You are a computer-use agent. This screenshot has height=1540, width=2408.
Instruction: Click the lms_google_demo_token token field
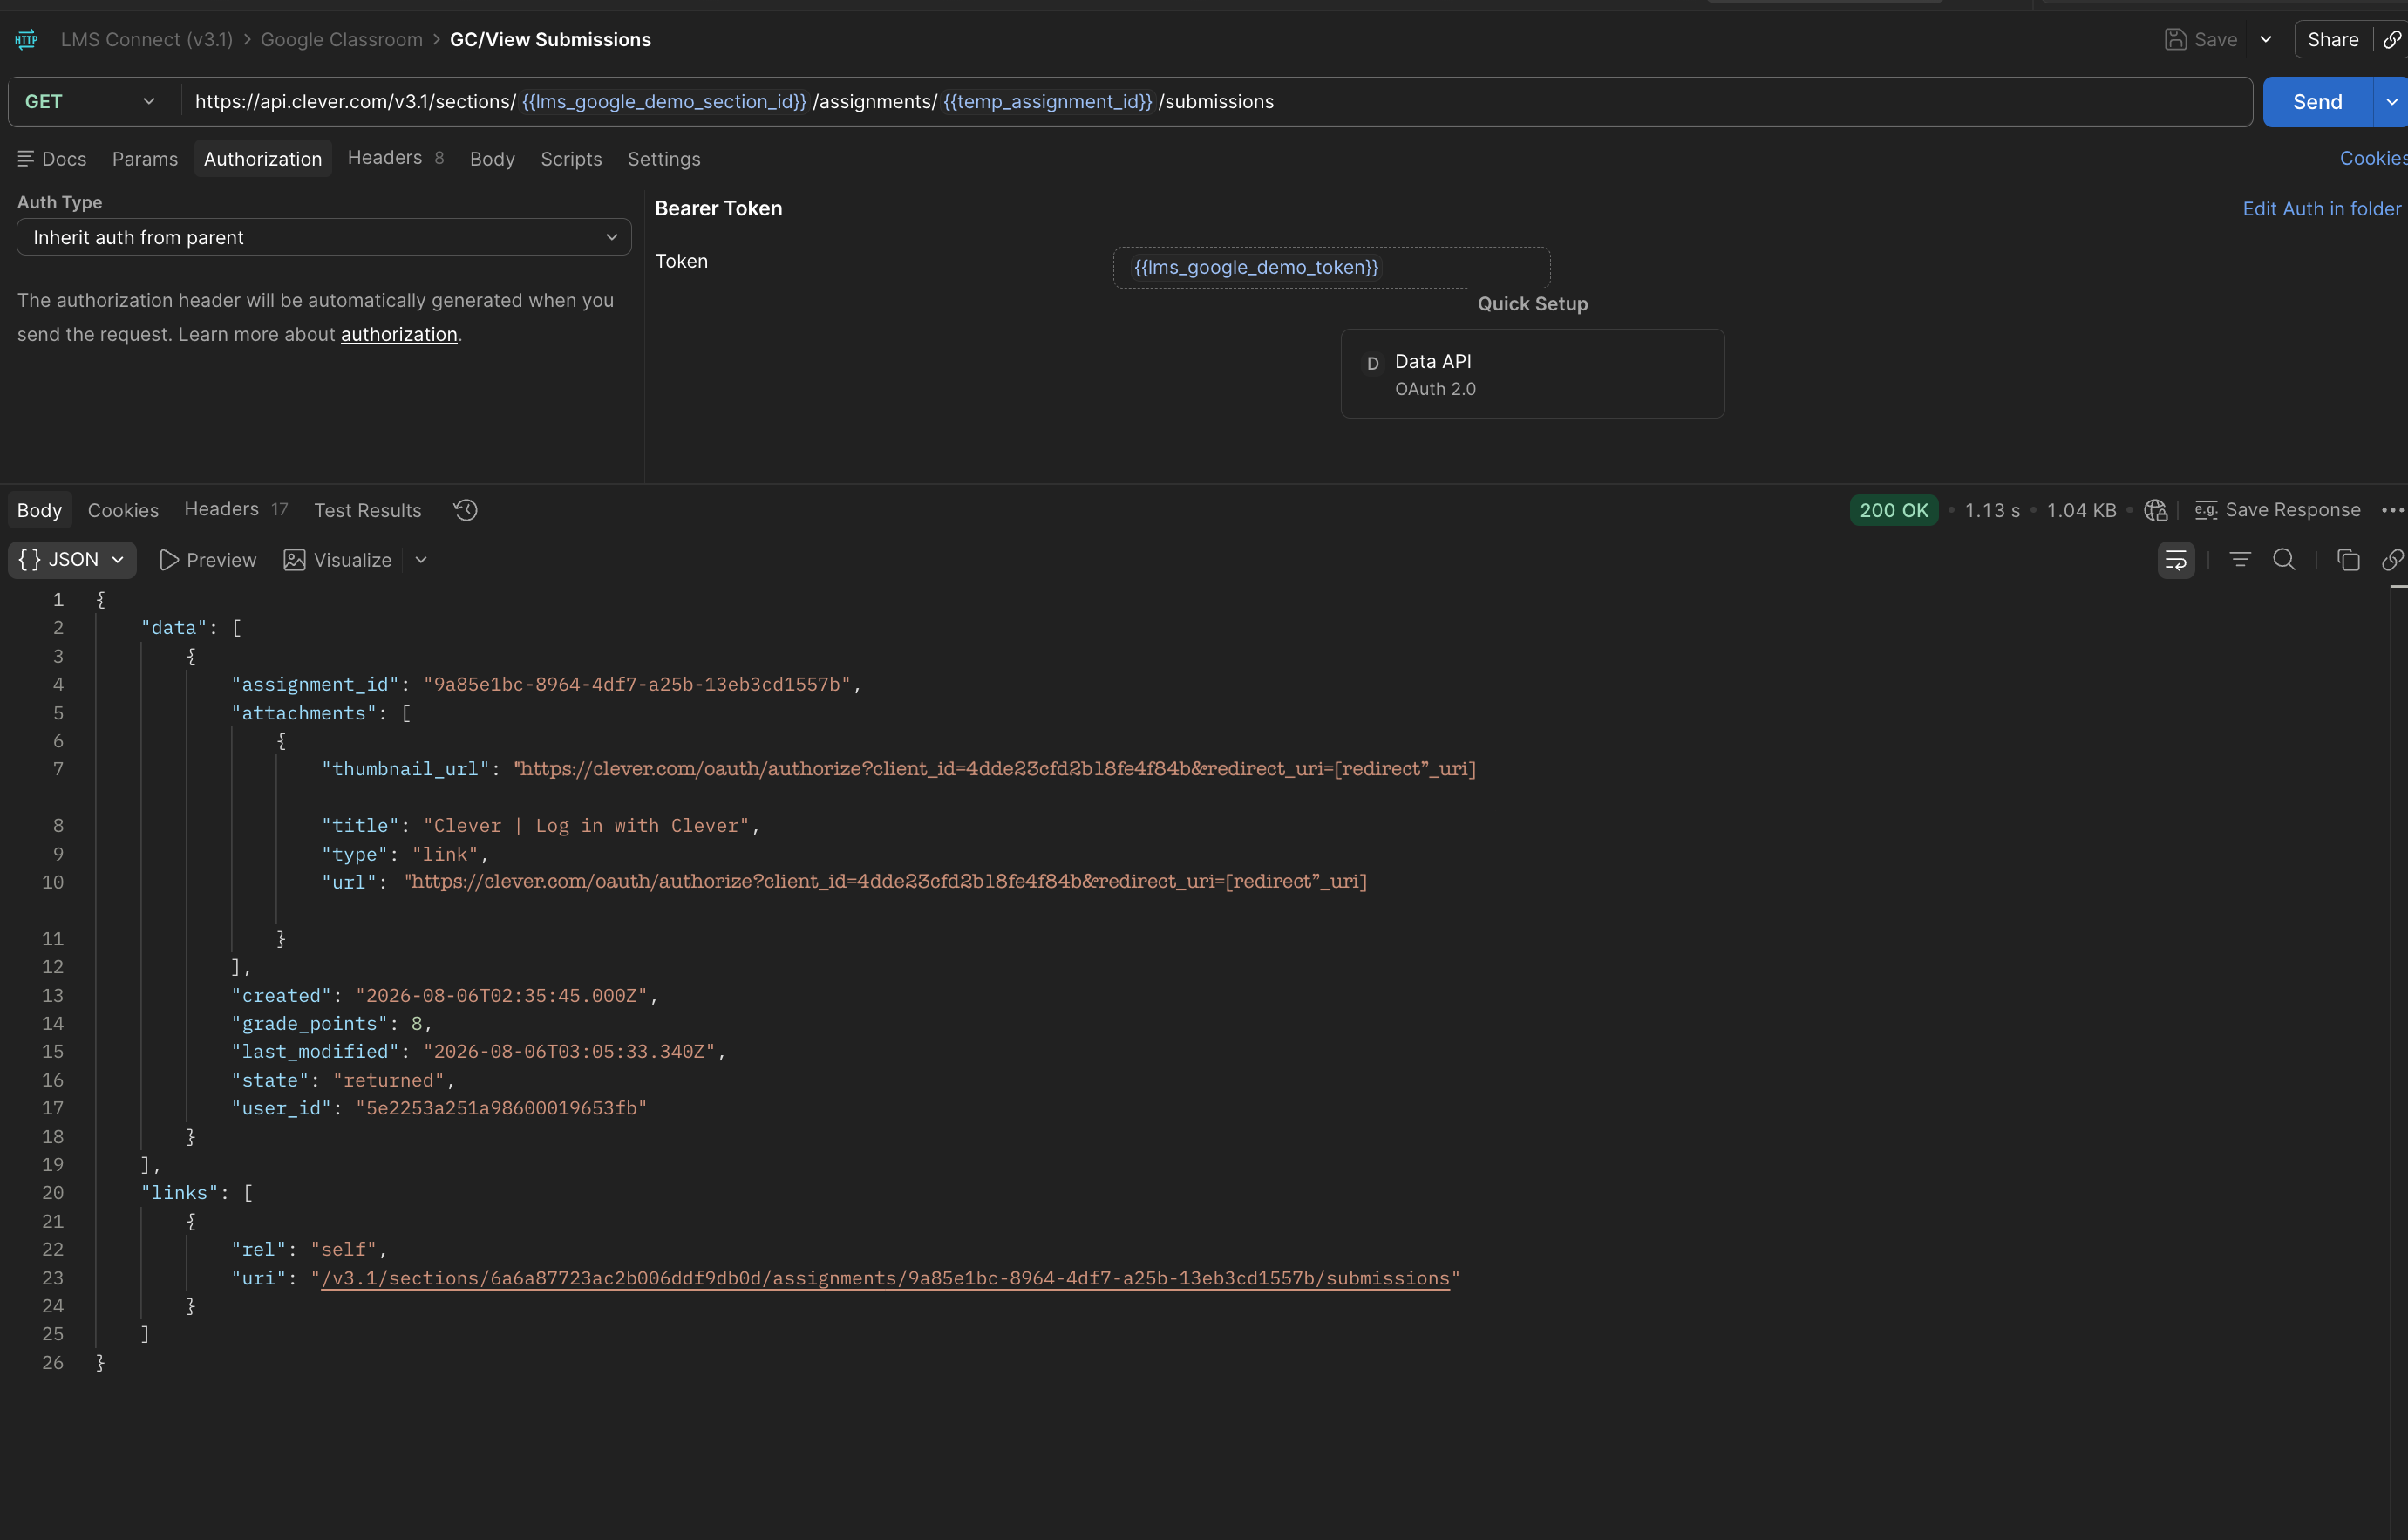point(1331,267)
